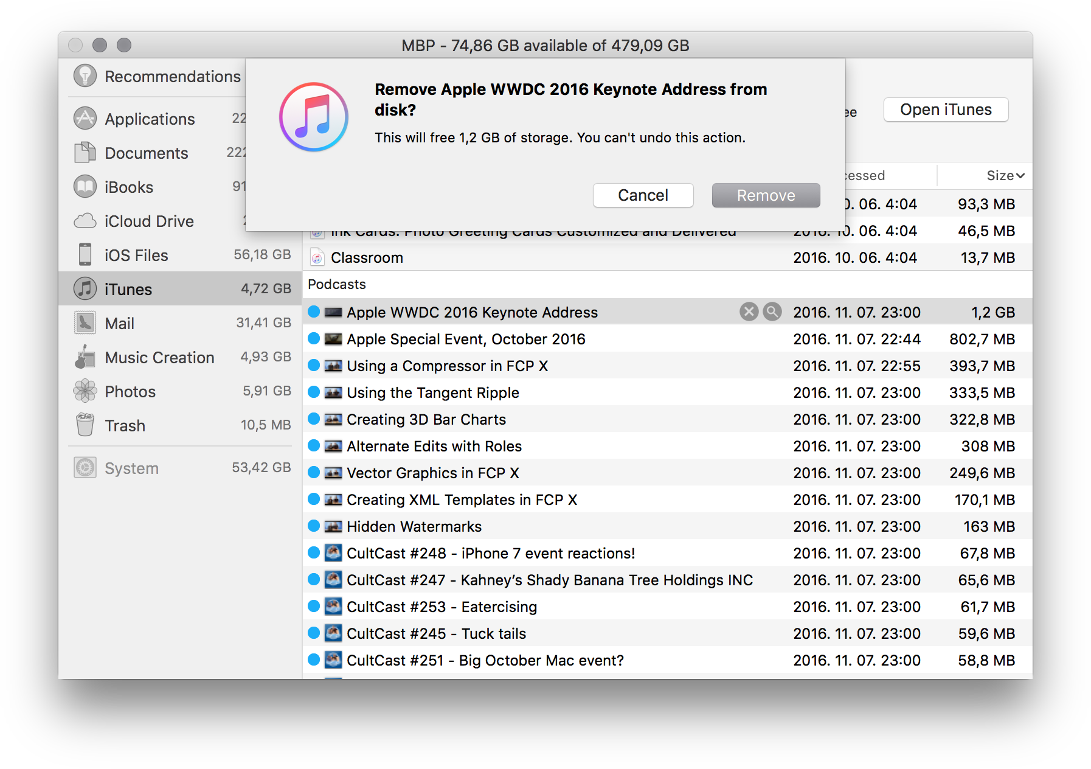Click unplayed blue dot for Hidden Watermarks
This screenshot has width=1091, height=769.
pyautogui.click(x=314, y=526)
